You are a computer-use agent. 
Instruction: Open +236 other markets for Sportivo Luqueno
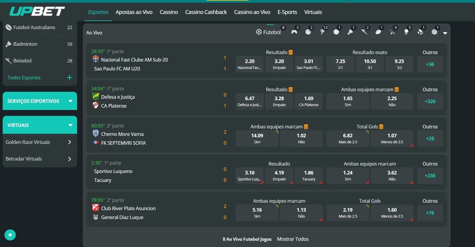pos(430,176)
